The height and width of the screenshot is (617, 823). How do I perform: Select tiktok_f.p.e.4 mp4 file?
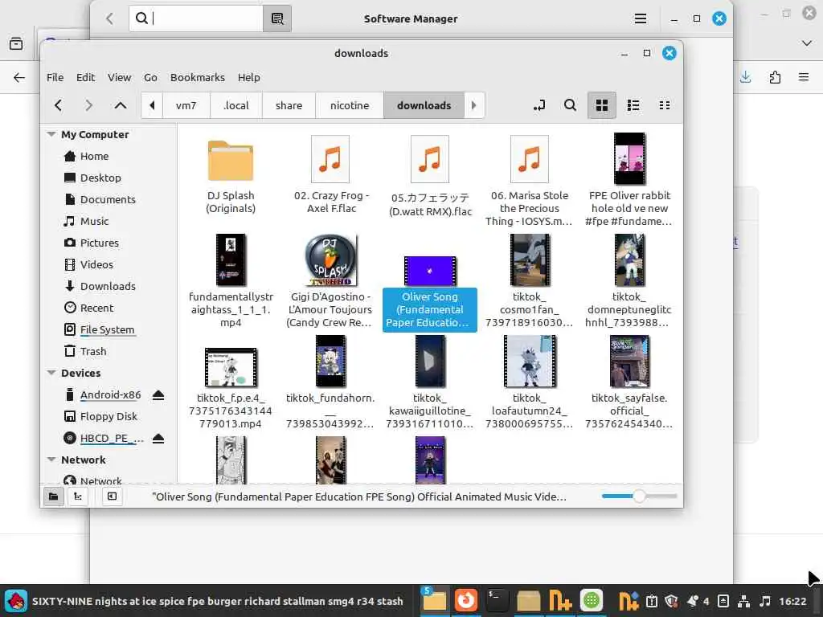(231, 389)
